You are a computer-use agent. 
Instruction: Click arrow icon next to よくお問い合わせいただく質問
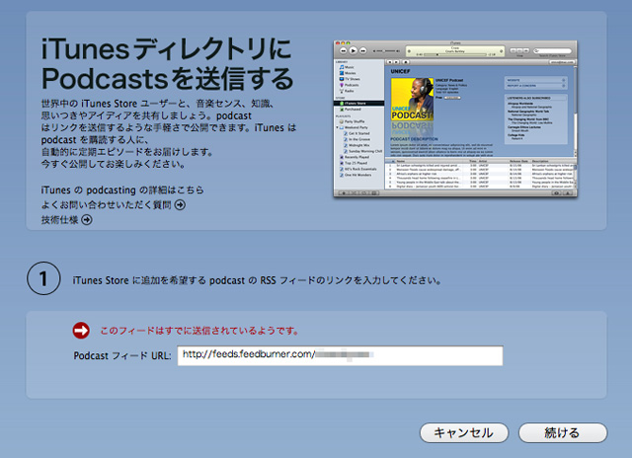[180, 204]
